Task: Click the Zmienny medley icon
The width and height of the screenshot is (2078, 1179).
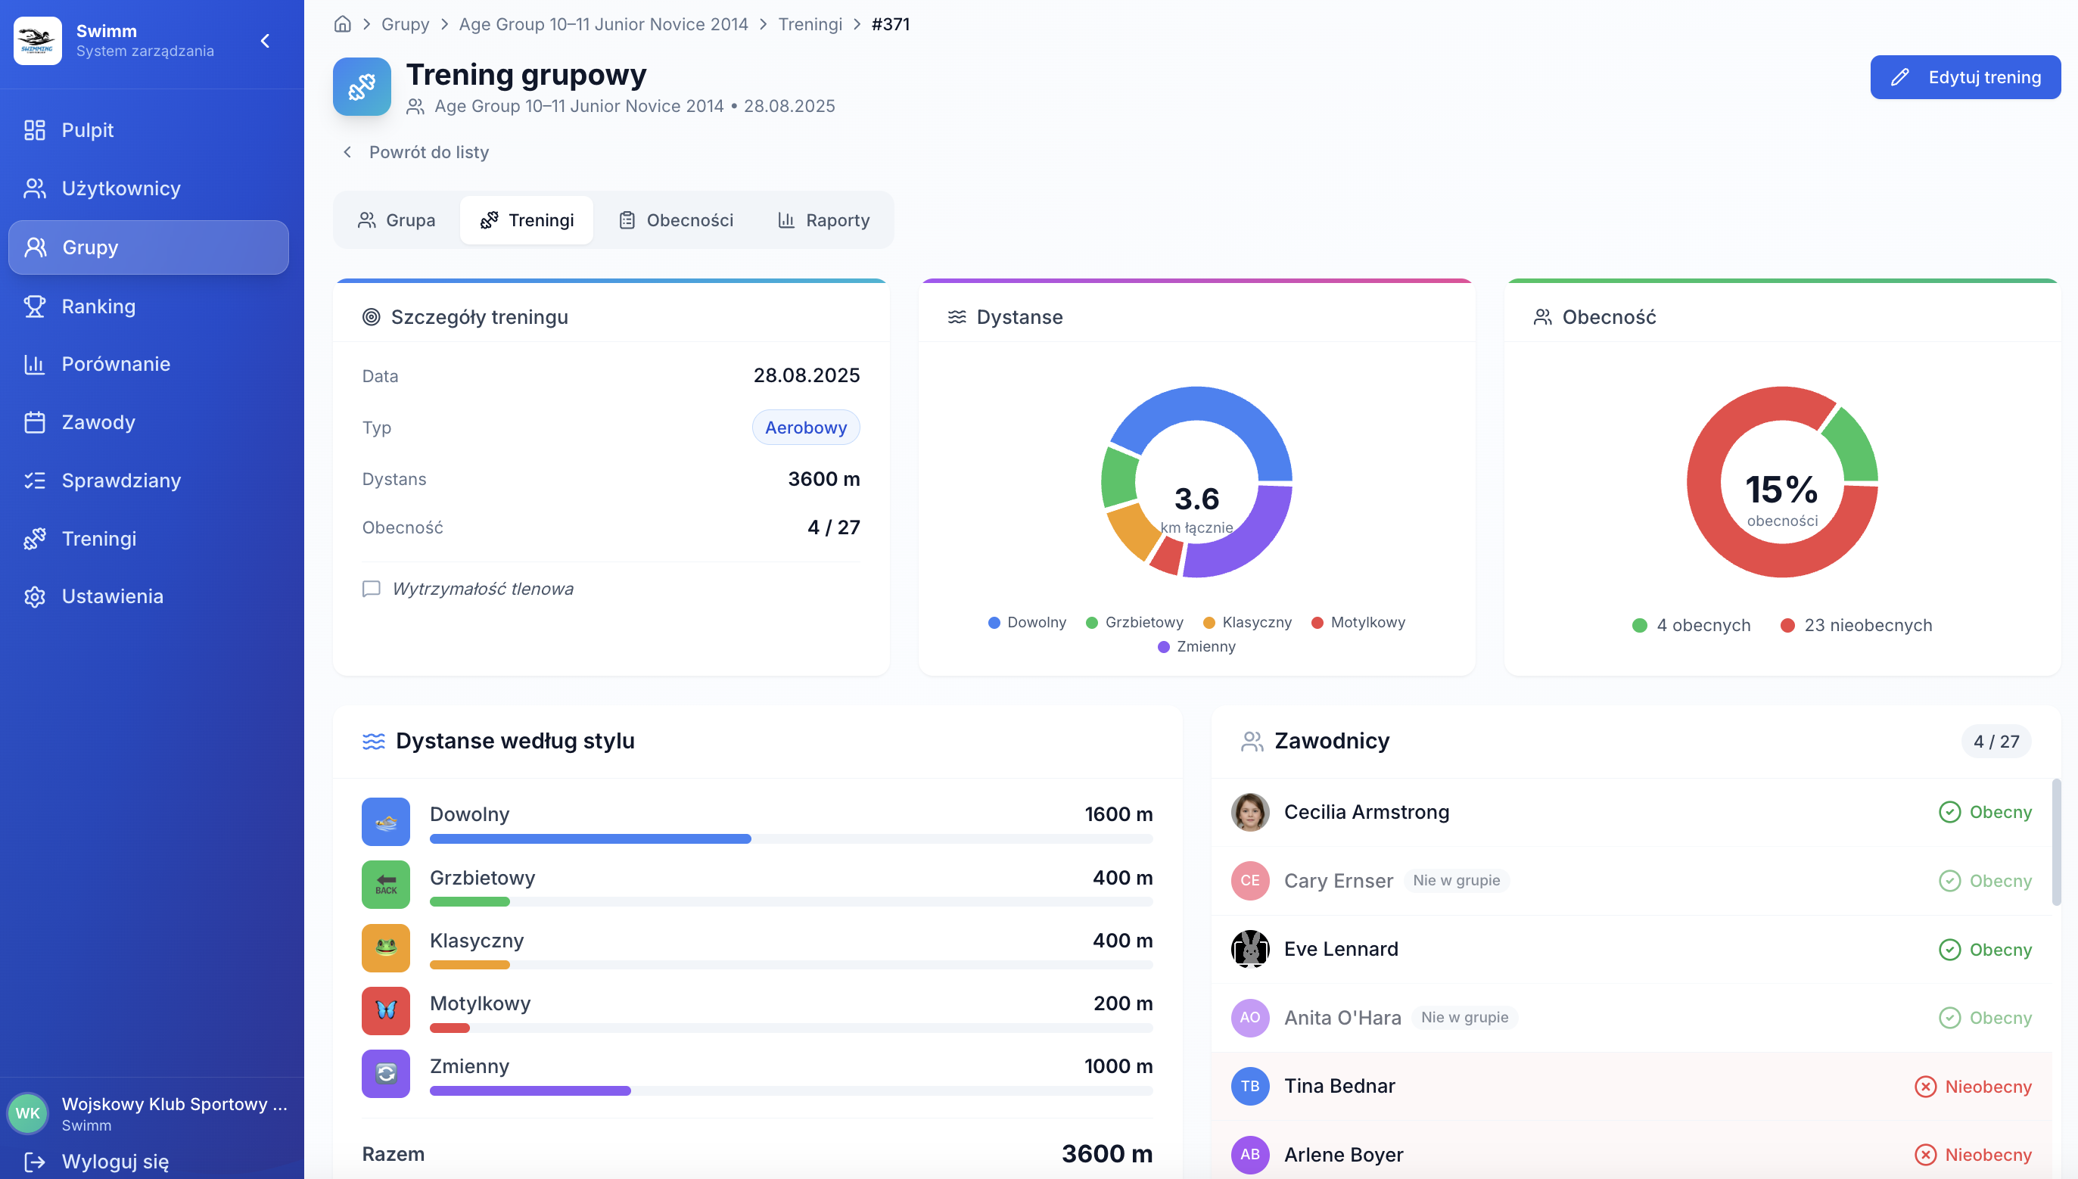Action: (x=385, y=1074)
